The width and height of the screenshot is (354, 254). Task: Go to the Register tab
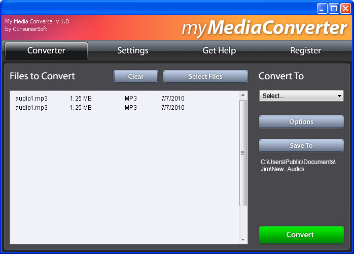[305, 51]
